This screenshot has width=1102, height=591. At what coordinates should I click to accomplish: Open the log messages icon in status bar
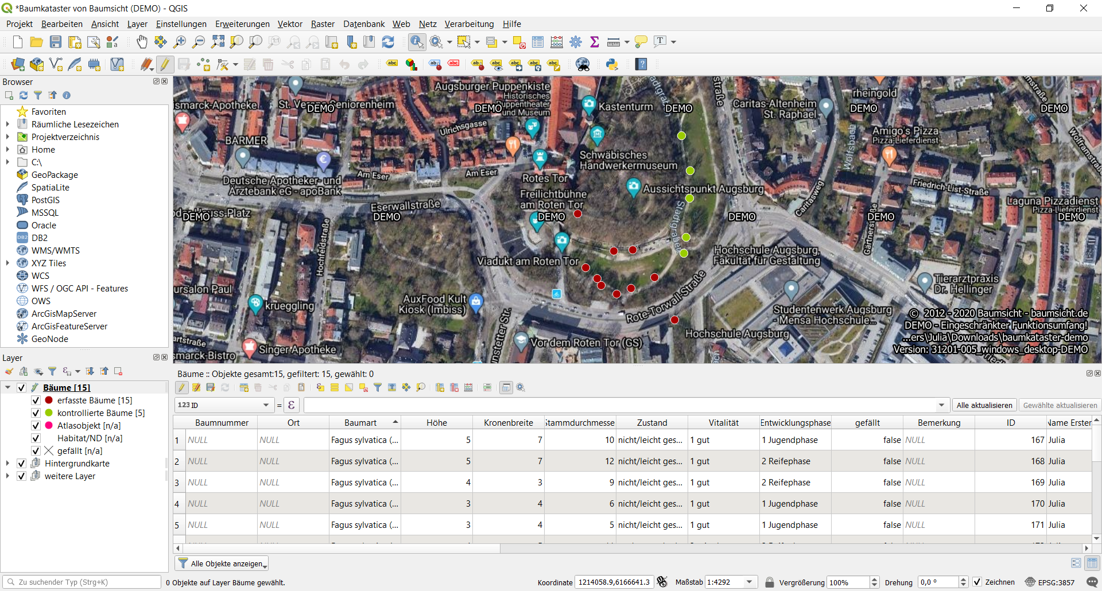[1092, 582]
